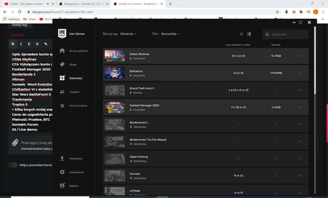The width and height of the screenshot is (328, 198).
Task: Toggle Bold formatting in forum editor
Action: coord(13,44)
